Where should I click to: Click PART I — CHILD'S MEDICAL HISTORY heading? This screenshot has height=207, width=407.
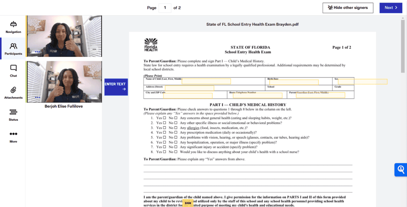pyautogui.click(x=248, y=105)
